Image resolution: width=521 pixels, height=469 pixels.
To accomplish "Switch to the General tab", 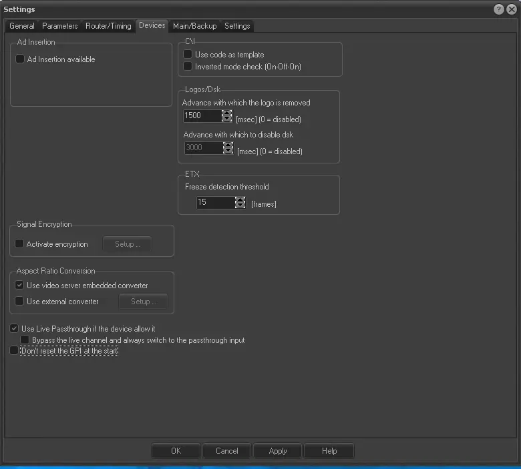I will coord(21,26).
